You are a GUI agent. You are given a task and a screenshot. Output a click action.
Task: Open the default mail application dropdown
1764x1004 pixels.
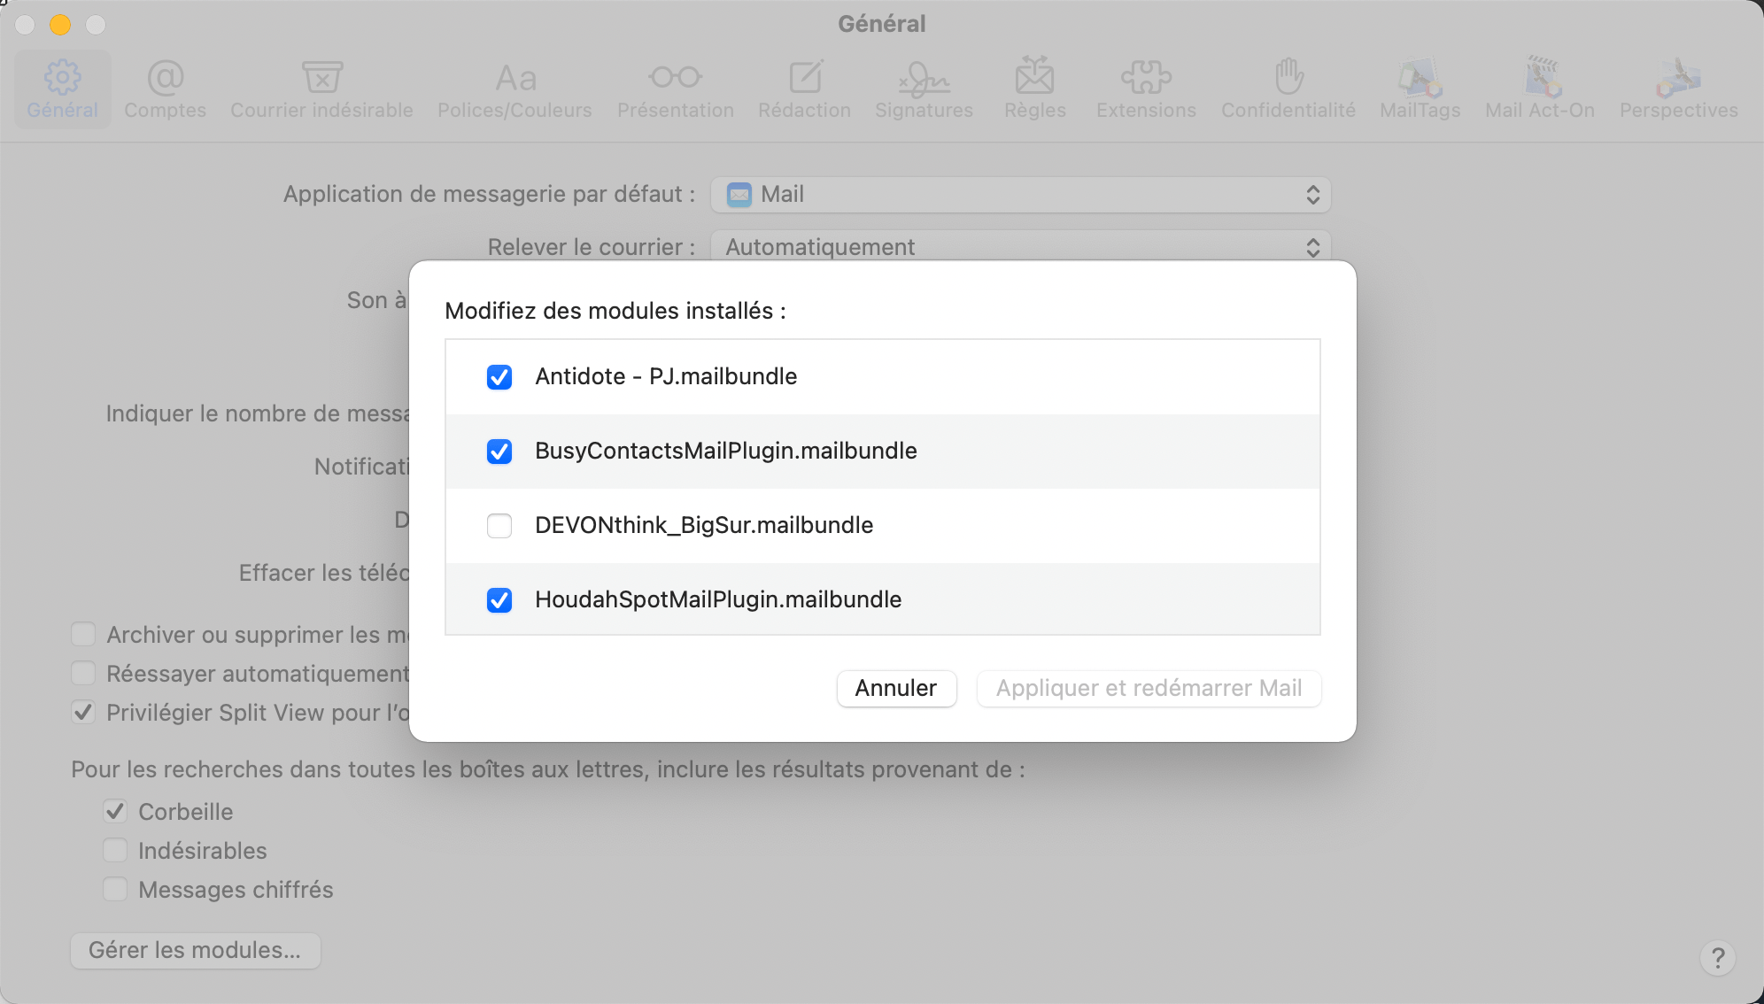click(1021, 195)
